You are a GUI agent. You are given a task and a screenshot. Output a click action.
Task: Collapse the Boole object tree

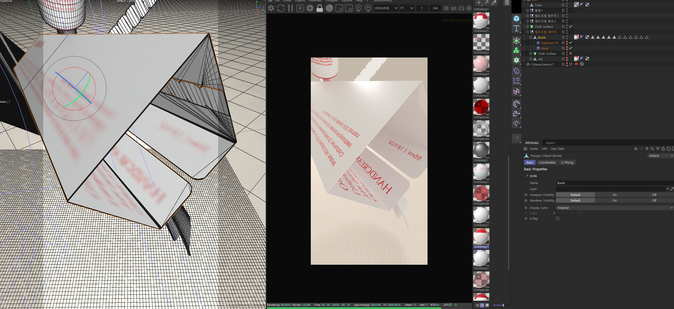pyautogui.click(x=530, y=38)
